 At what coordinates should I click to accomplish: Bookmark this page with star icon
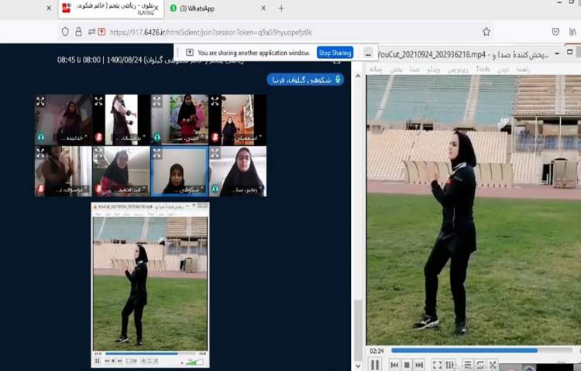486,32
